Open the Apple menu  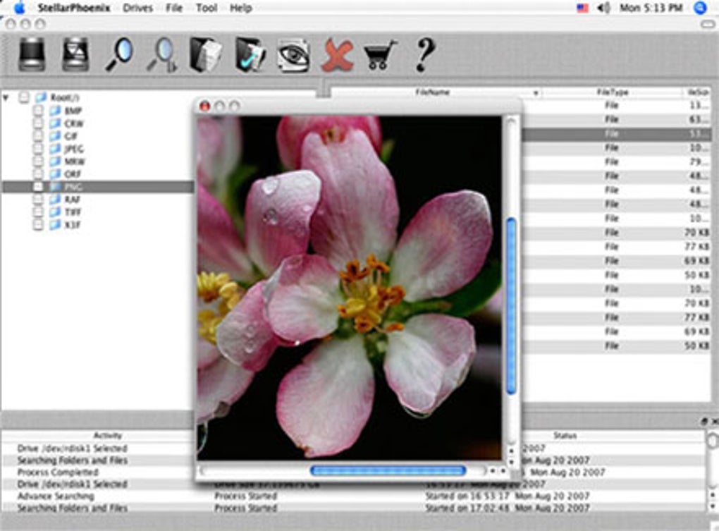tap(20, 7)
